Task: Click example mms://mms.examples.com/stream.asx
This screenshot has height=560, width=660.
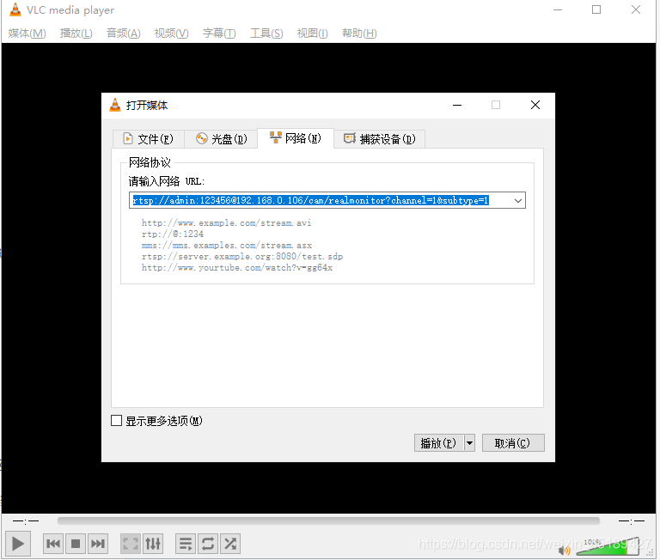Action: [x=227, y=245]
